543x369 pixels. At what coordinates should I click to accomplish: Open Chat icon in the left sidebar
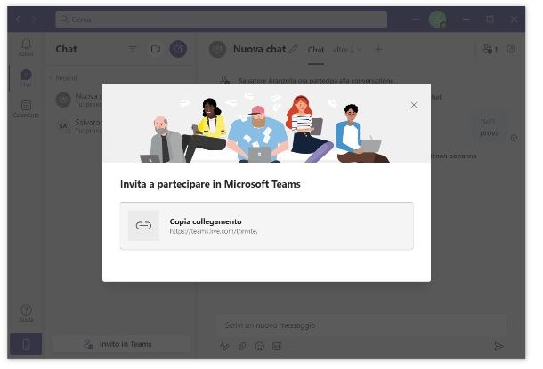26,78
